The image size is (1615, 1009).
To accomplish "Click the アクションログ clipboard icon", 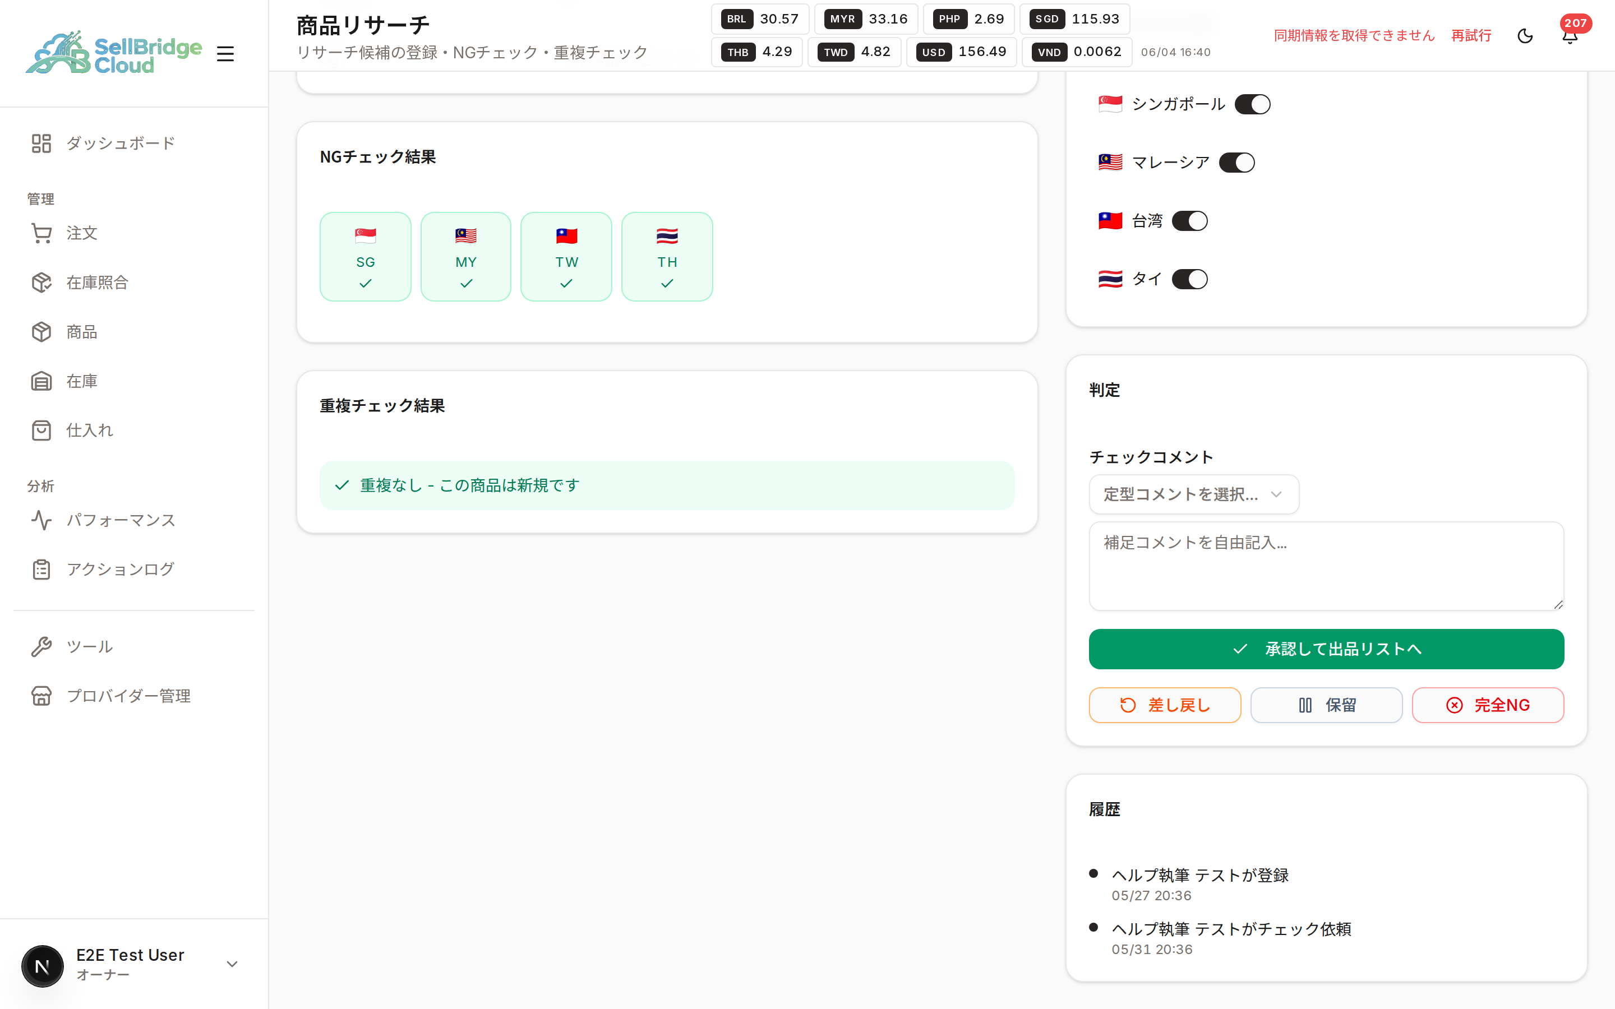I will 41,569.
